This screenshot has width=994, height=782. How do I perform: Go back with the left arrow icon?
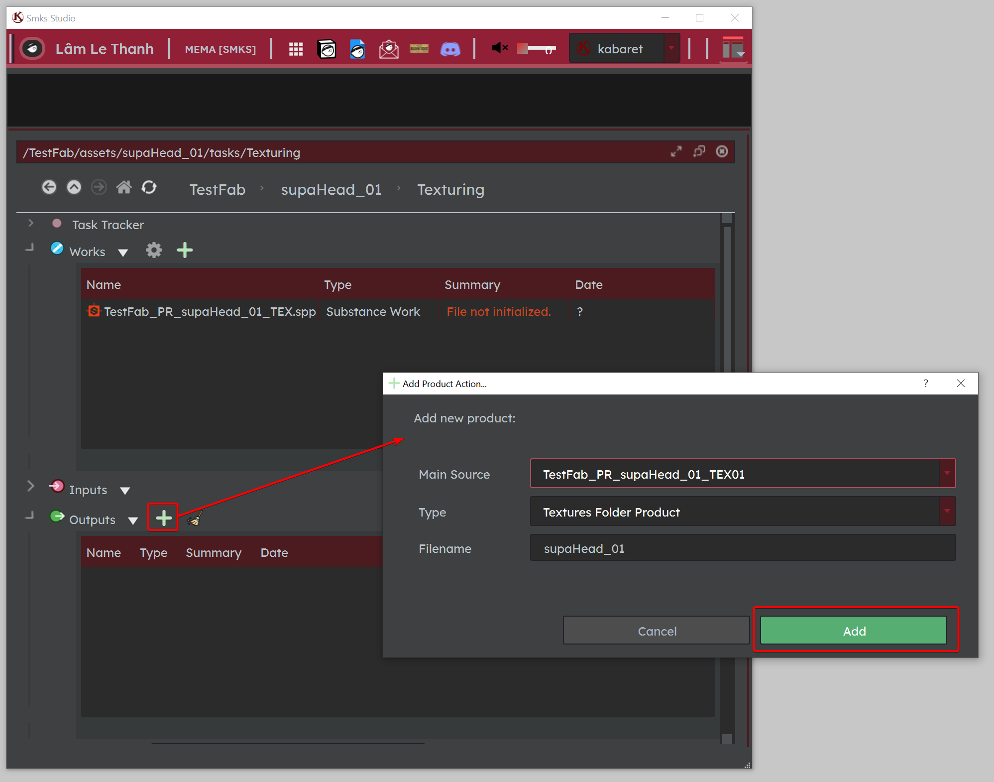coord(49,188)
